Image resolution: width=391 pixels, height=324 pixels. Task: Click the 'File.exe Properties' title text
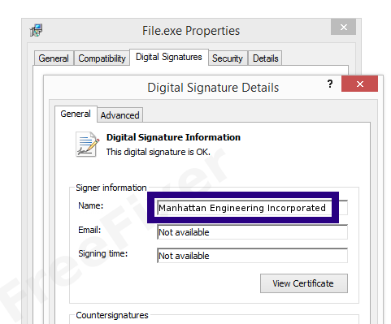click(x=191, y=31)
